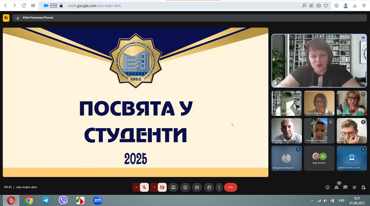
Task: Open the 'Ещё 62 чел.' participants tile
Action: click(x=319, y=158)
